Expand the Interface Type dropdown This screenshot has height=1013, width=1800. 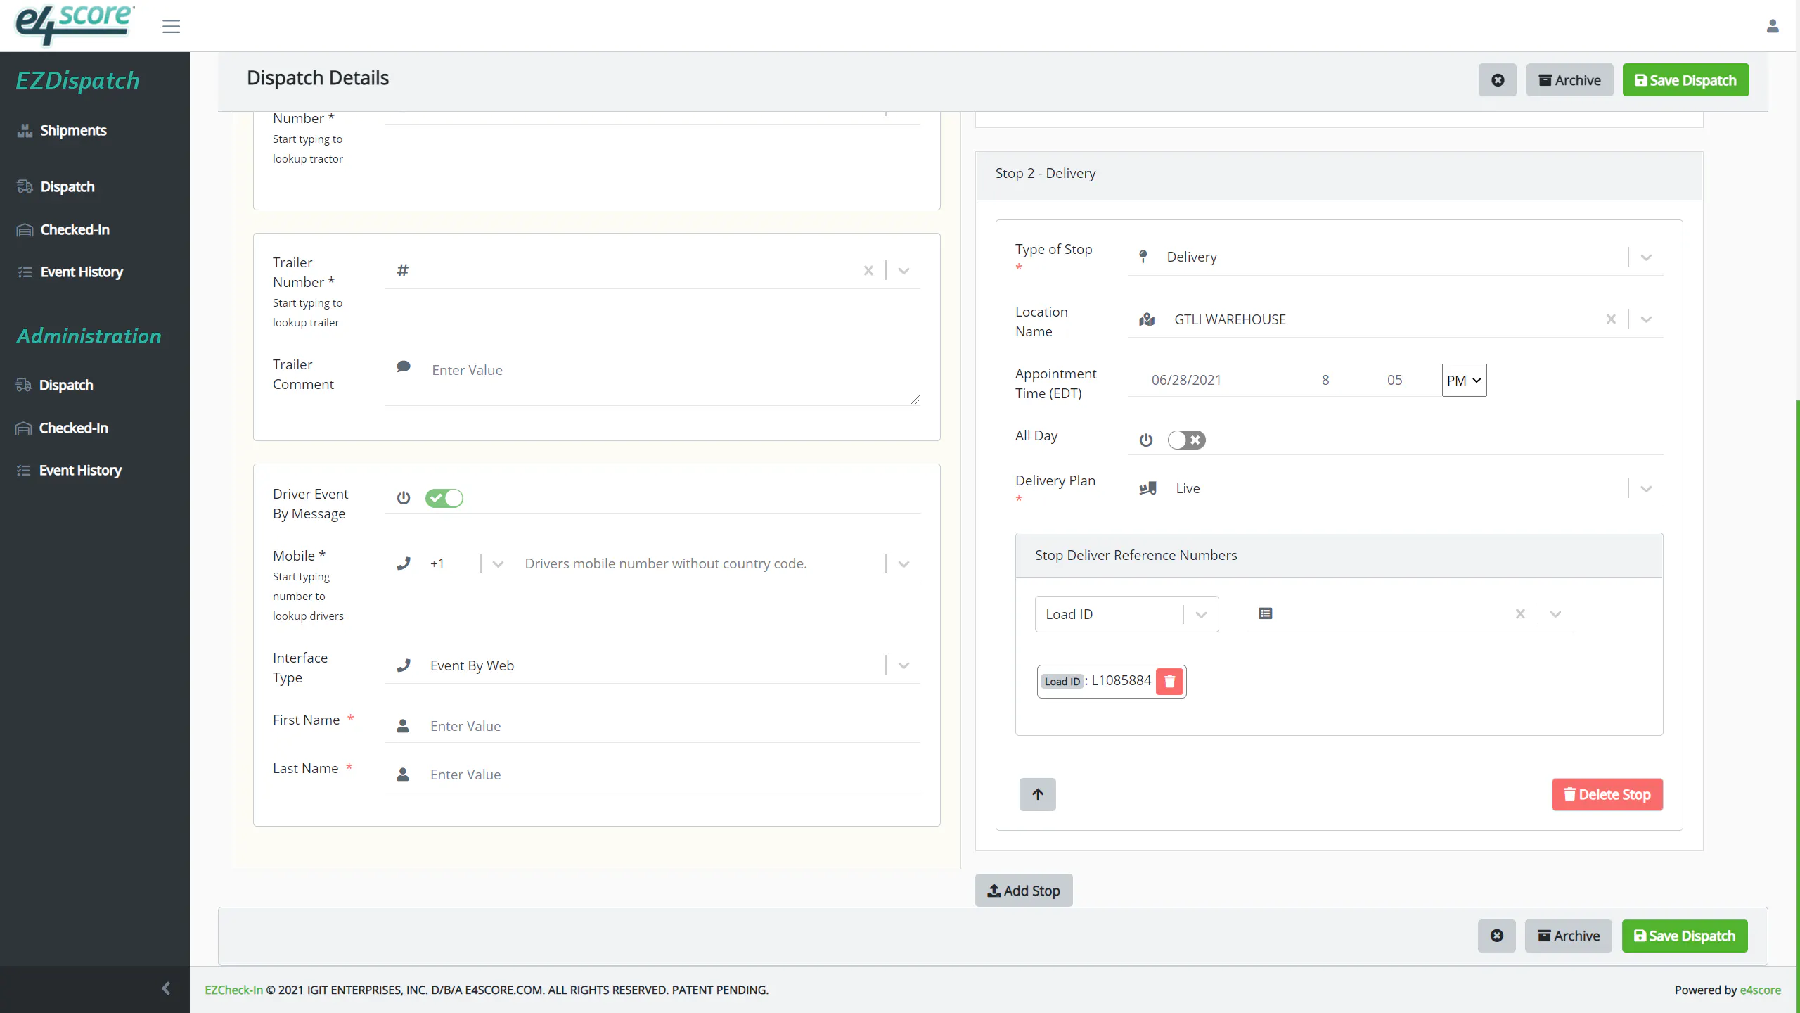(x=904, y=665)
